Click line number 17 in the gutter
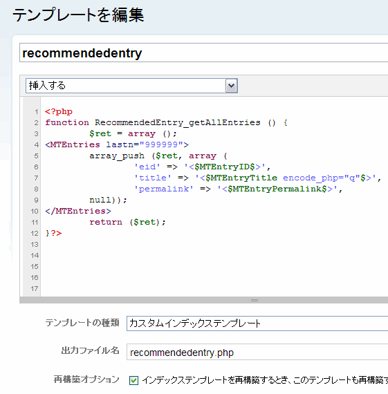 click(35, 289)
